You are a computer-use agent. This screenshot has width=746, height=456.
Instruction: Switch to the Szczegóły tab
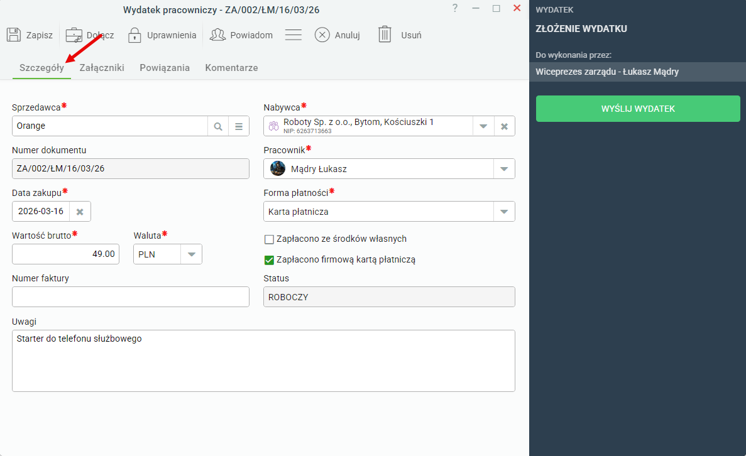(42, 68)
